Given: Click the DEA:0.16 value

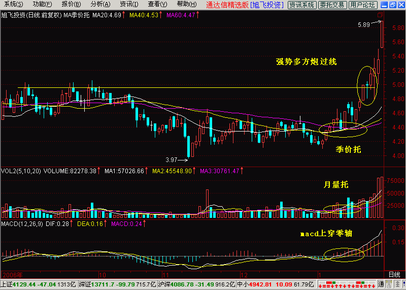Looking at the screenshot, I should point(90,223).
